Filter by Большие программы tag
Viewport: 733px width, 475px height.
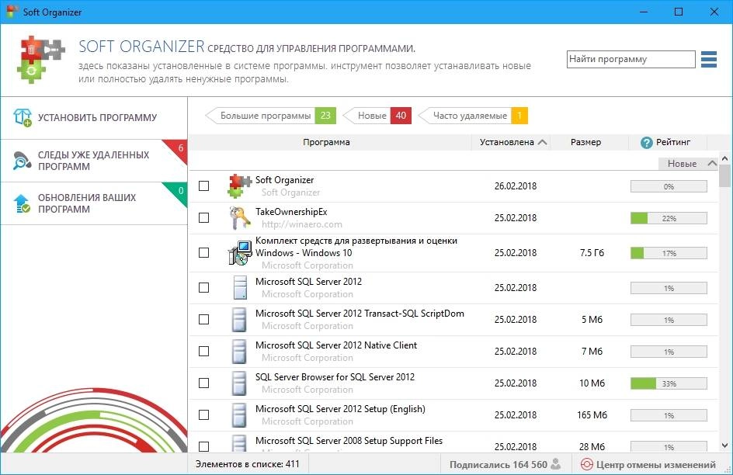click(x=271, y=116)
